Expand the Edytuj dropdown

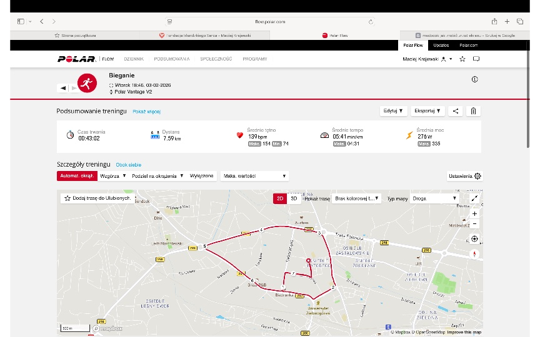click(393, 111)
